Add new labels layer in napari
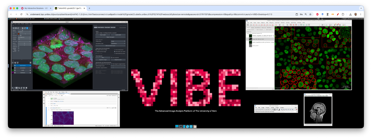 click(x=17, y=63)
